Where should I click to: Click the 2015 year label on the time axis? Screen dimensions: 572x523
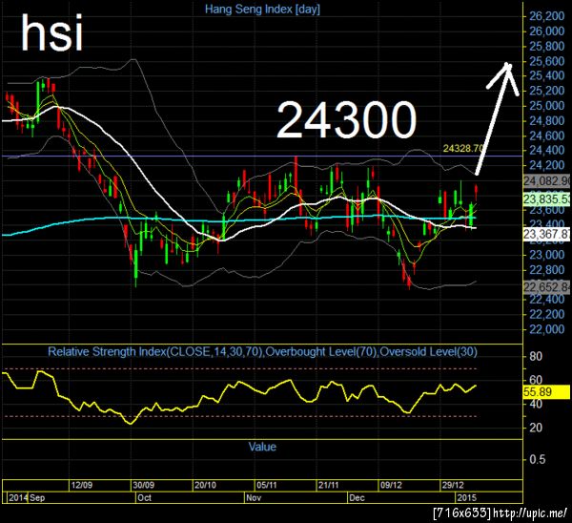(466, 498)
